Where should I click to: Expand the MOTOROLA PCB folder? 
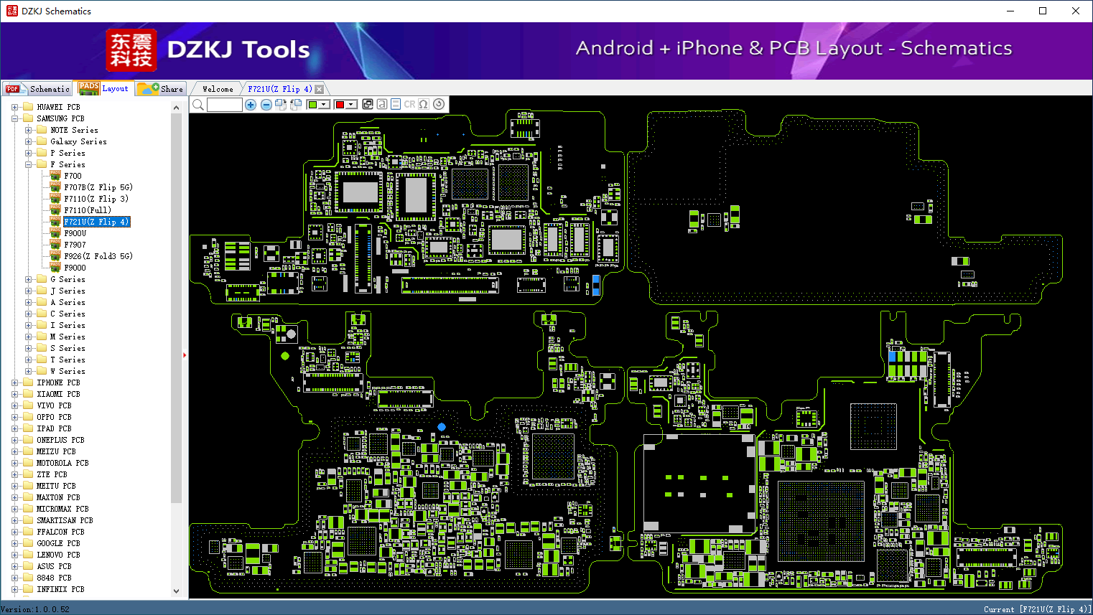(x=15, y=463)
